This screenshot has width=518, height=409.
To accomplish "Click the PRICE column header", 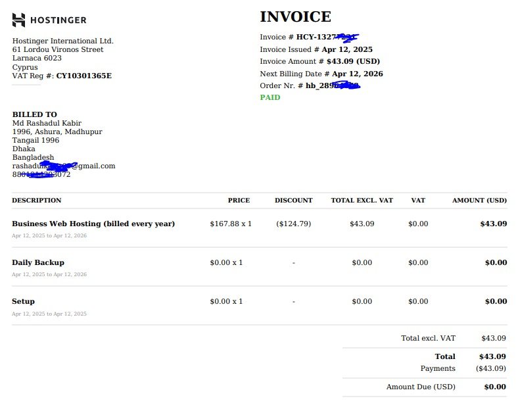I will (239, 201).
